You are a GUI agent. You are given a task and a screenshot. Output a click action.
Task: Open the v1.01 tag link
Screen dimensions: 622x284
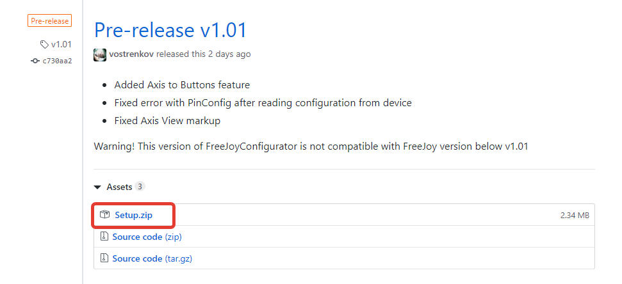pos(61,45)
